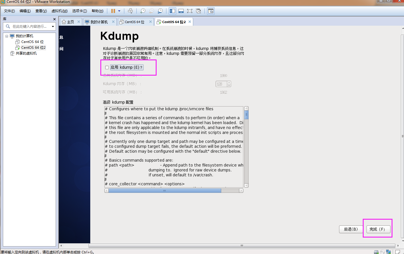This screenshot has width=404, height=254.
Task: Take a snapshot using the snapshot icon
Action: [143, 11]
